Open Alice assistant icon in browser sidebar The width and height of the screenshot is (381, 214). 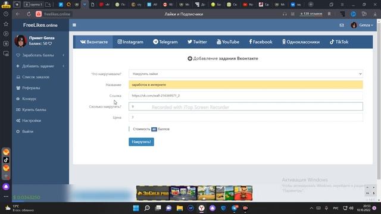pyautogui.click(x=6, y=187)
